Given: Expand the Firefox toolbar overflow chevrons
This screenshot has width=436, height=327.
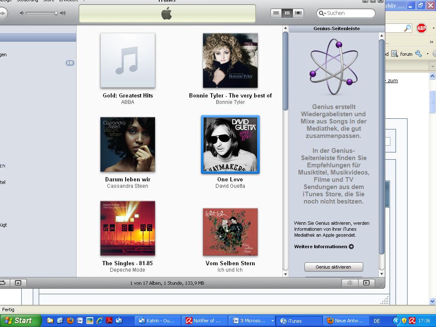Looking at the screenshot, I should (431, 42).
